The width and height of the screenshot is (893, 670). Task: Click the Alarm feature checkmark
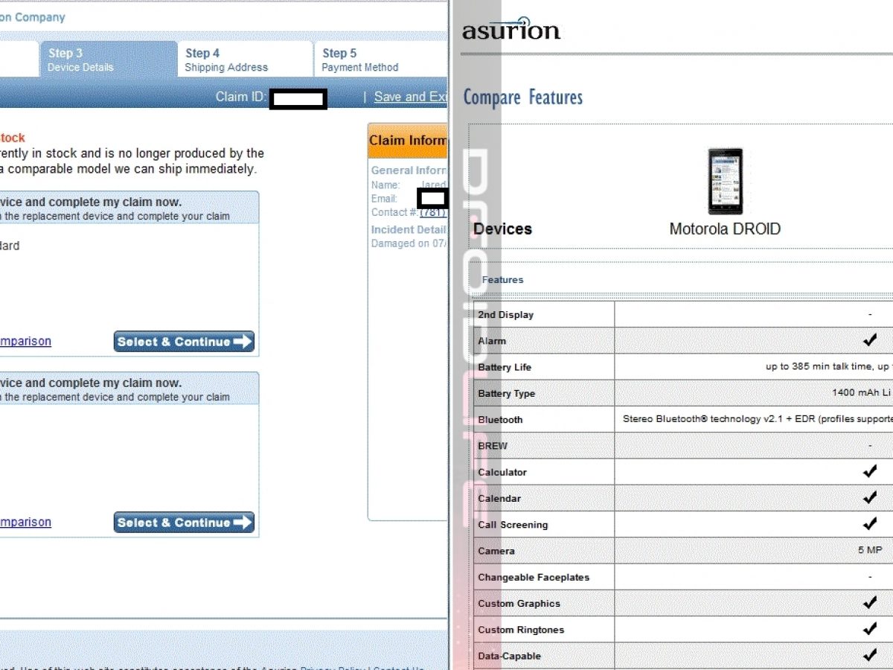click(x=869, y=340)
